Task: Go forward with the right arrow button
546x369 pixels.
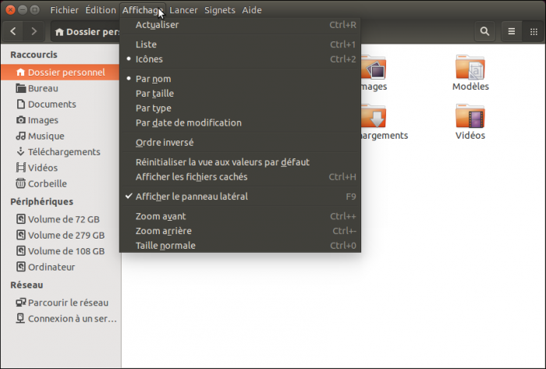Action: click(x=34, y=31)
